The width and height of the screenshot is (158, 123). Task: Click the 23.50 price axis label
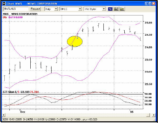[148, 59]
